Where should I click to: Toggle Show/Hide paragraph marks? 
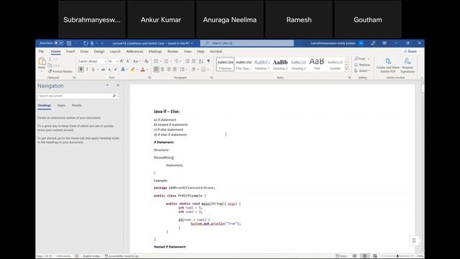(x=208, y=61)
